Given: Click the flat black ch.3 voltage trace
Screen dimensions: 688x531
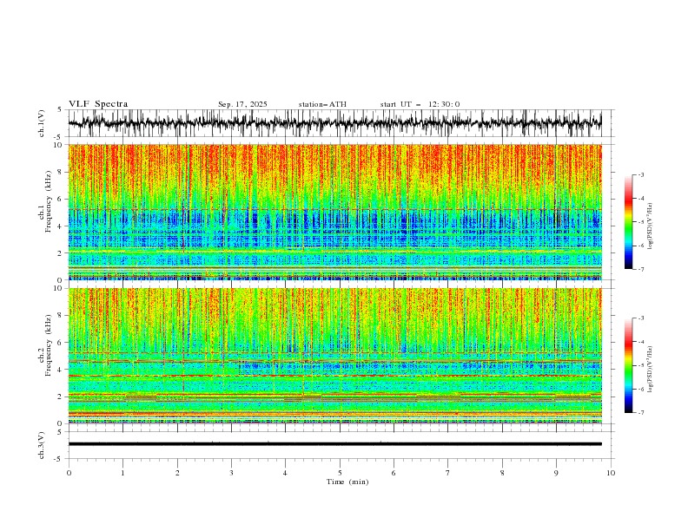Looking at the screenshot, I should pos(334,444).
